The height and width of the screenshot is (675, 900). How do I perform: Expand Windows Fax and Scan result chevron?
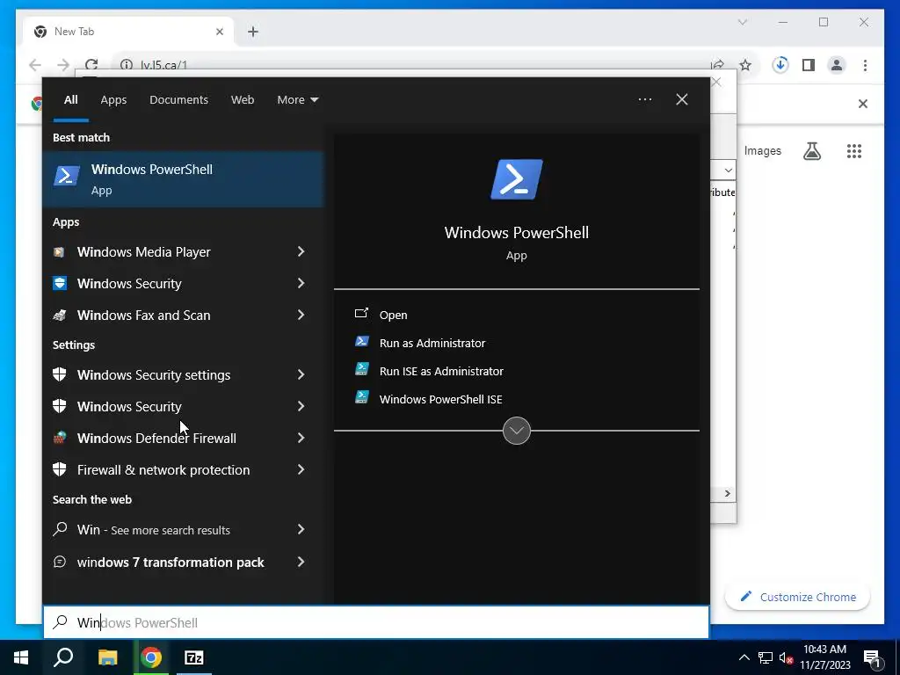coord(301,315)
